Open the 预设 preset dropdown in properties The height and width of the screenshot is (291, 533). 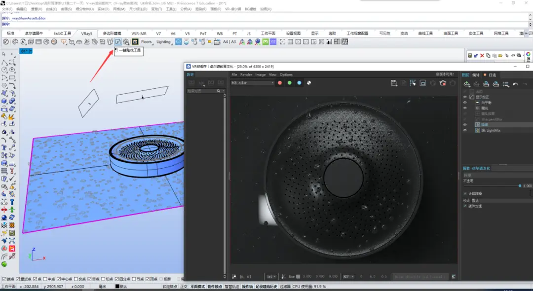501,200
